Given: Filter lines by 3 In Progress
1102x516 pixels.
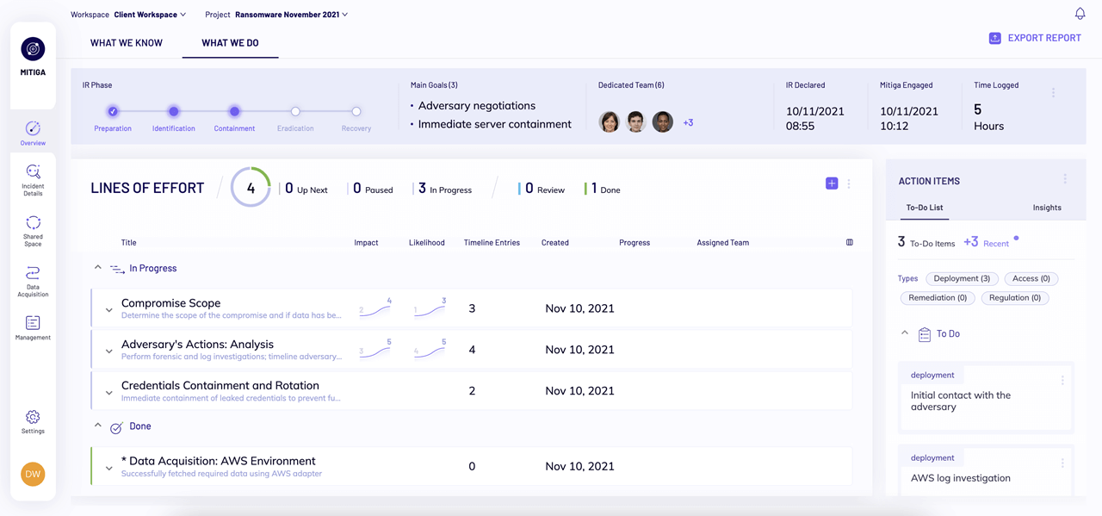Looking at the screenshot, I should [x=445, y=189].
